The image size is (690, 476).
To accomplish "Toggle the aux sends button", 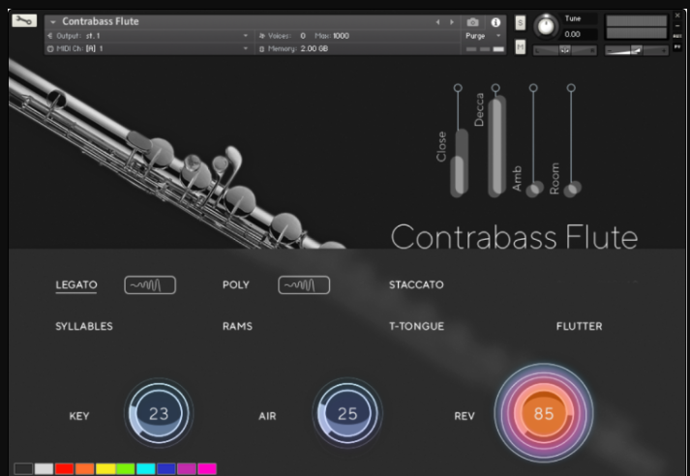I will click(x=677, y=36).
